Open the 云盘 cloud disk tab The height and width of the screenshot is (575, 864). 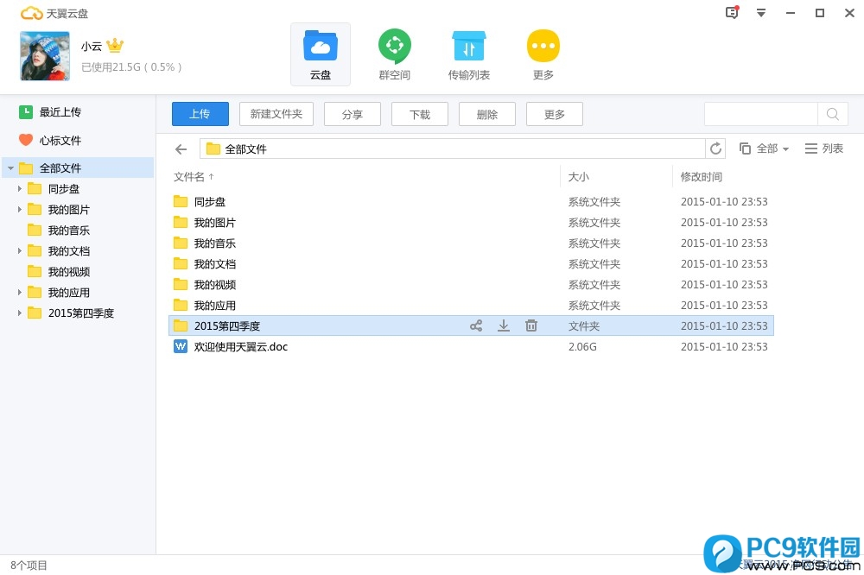tap(321, 54)
